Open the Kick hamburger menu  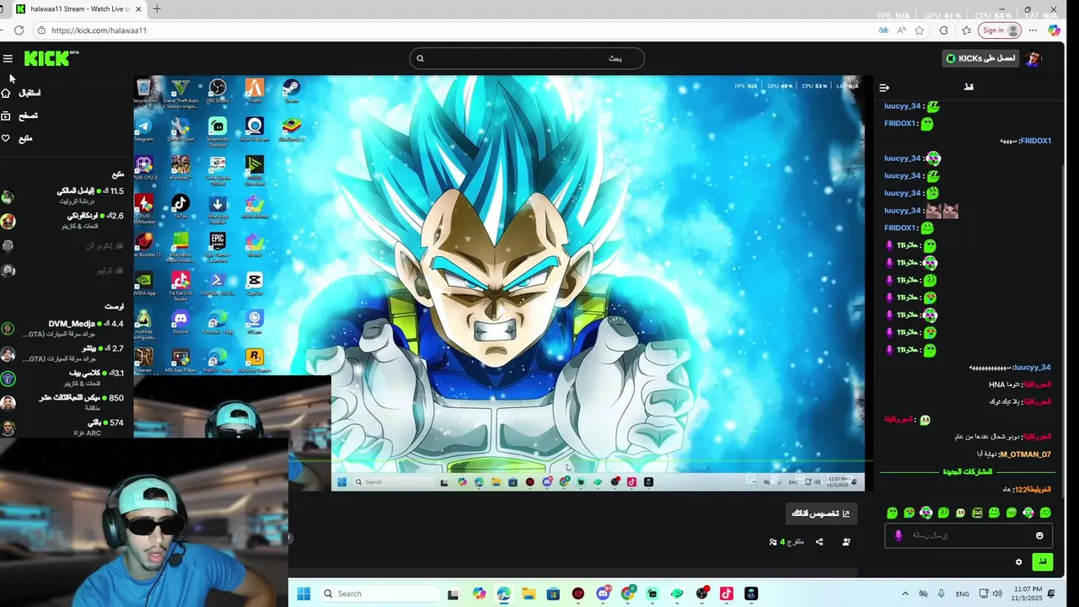tap(8, 58)
